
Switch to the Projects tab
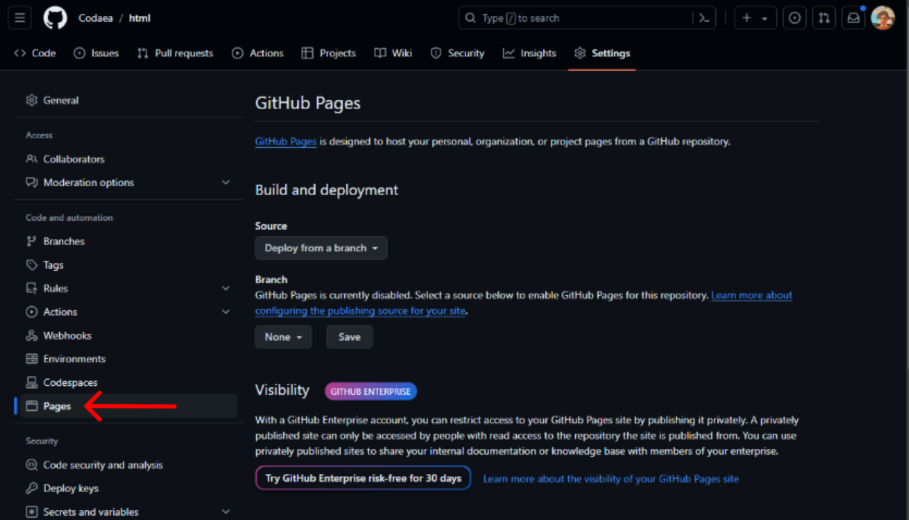click(x=329, y=53)
